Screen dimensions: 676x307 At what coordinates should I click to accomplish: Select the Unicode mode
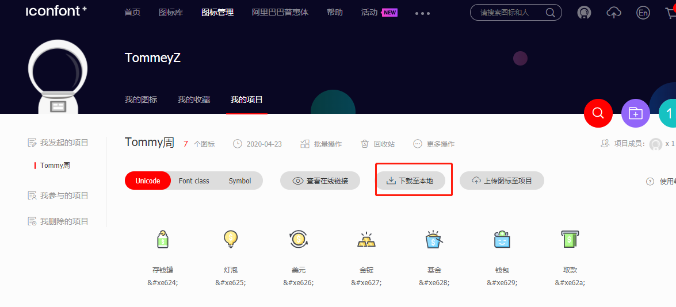[148, 181]
